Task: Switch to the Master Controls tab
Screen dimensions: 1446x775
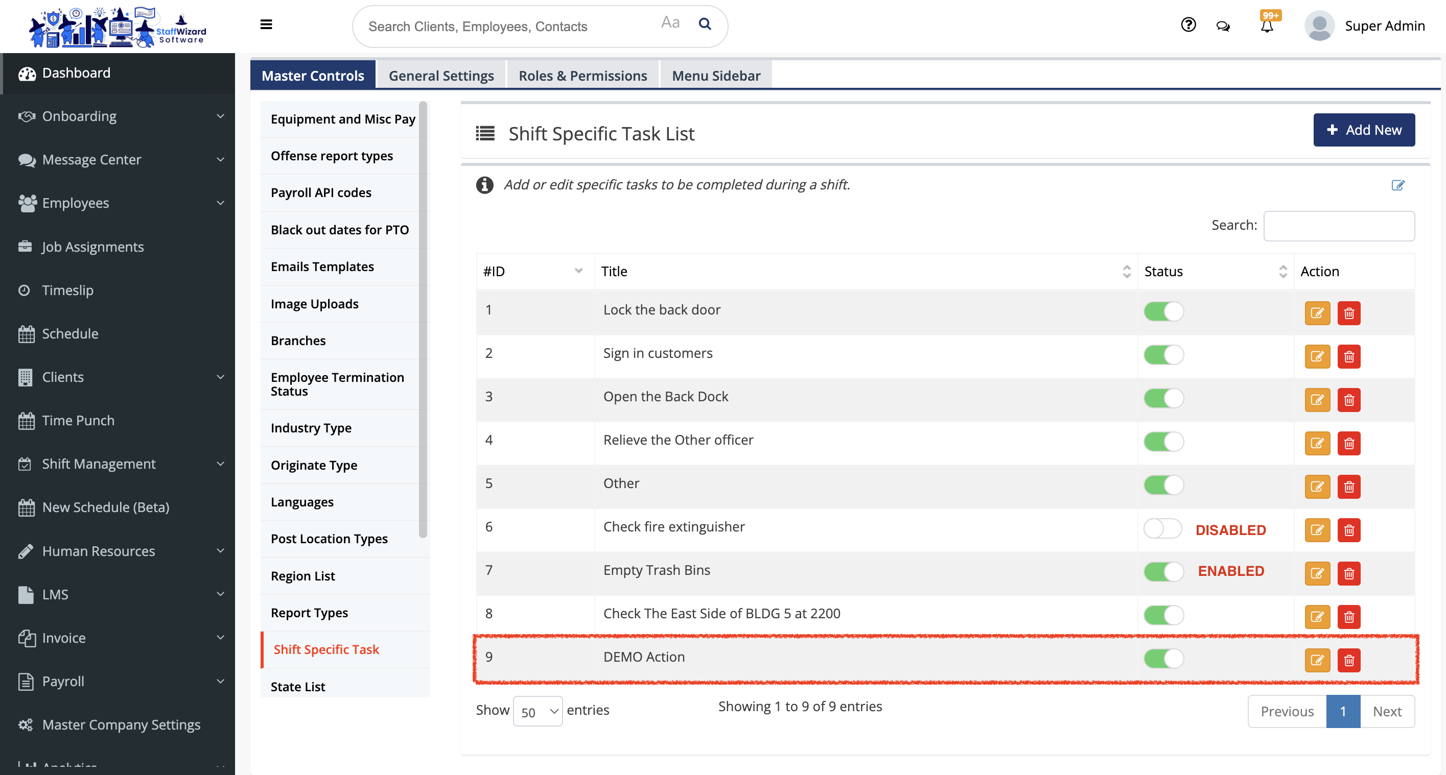Action: point(313,75)
